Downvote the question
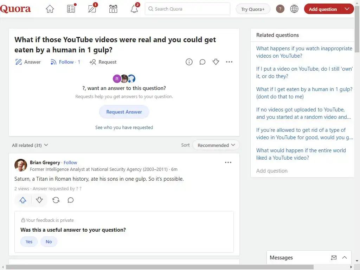 216,62
